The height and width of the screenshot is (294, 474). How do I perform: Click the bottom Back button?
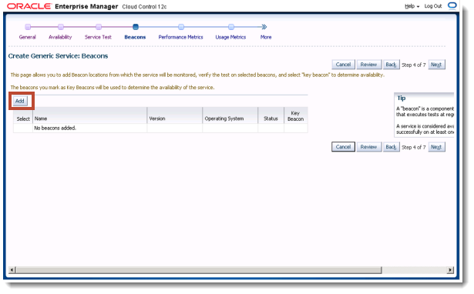click(392, 147)
